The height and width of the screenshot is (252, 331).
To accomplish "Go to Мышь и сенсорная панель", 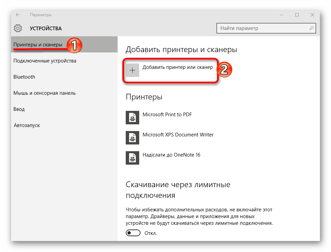I will click(x=44, y=93).
